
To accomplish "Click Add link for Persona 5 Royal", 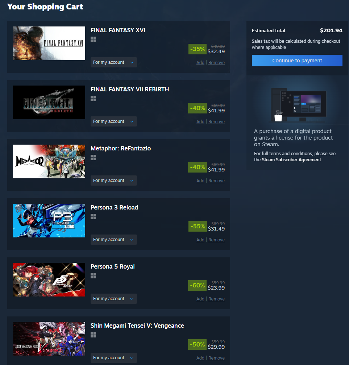I will pos(200,299).
